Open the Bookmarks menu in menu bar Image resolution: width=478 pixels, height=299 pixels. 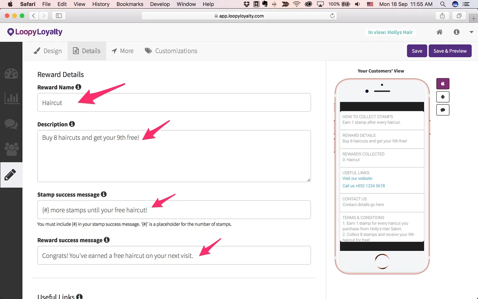tap(130, 4)
